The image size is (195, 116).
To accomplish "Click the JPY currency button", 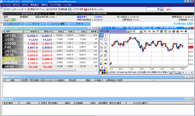I will (168, 9).
